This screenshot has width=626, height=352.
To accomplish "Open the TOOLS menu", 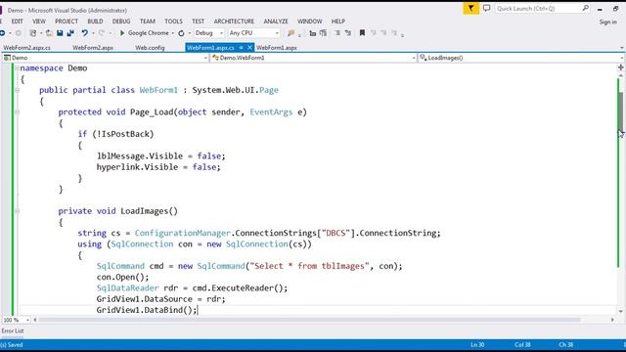I will click(174, 22).
